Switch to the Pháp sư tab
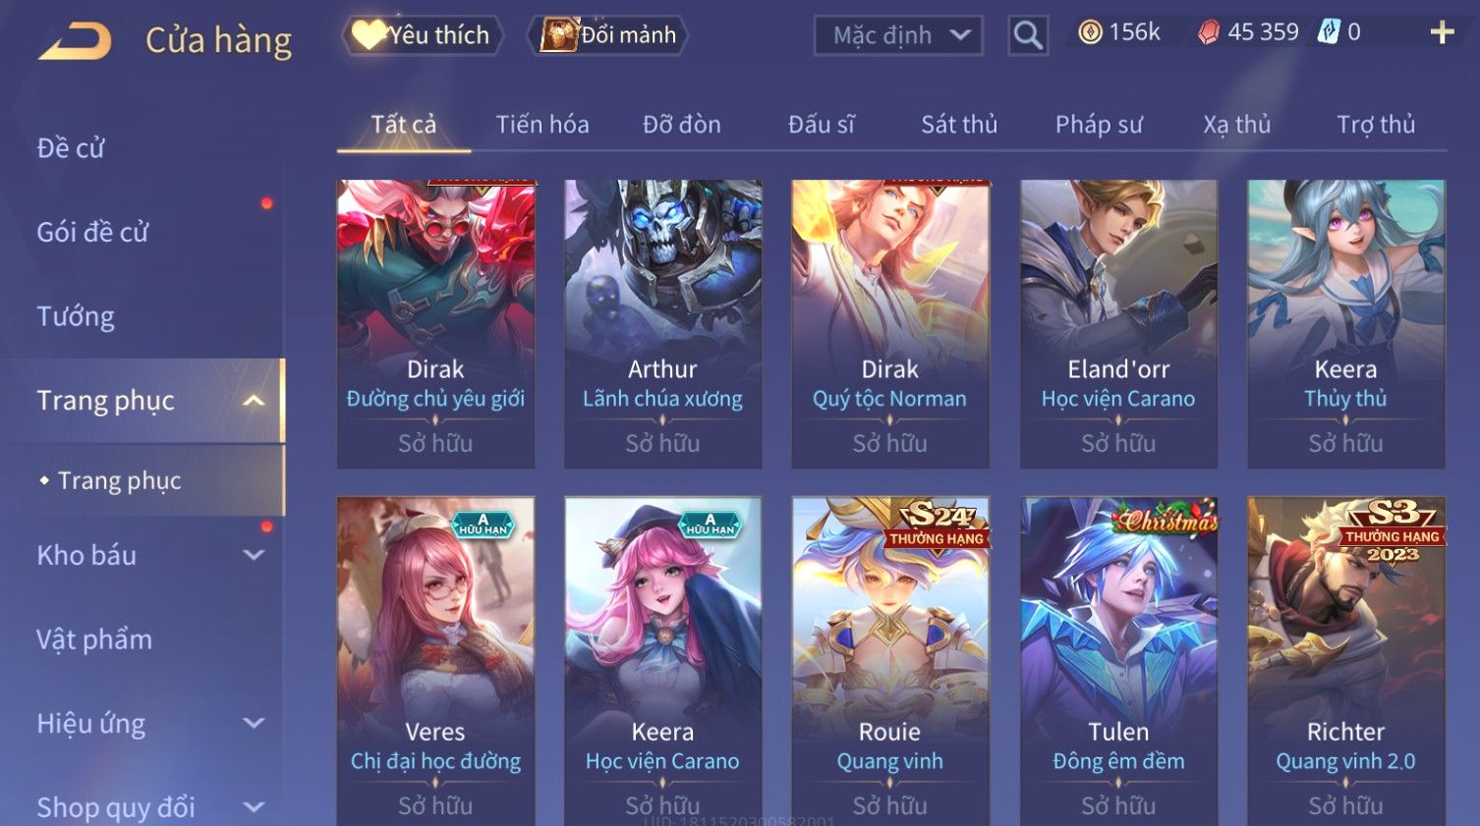The image size is (1480, 826). [1099, 125]
